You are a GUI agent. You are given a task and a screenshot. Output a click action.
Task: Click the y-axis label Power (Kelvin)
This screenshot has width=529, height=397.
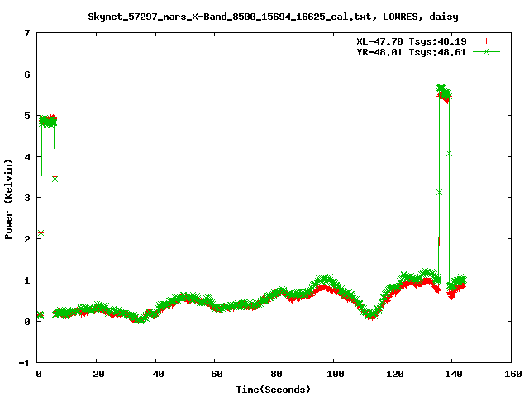[x=8, y=199]
